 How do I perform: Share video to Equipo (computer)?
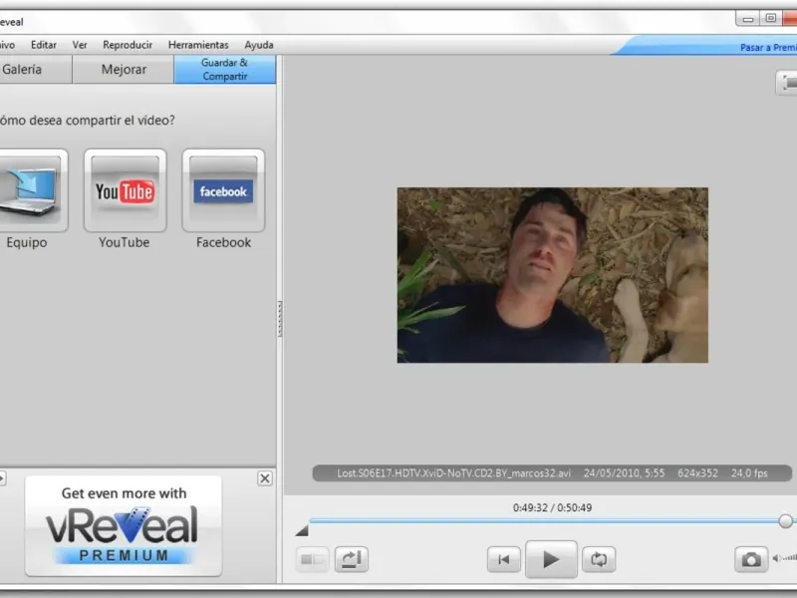[32, 190]
